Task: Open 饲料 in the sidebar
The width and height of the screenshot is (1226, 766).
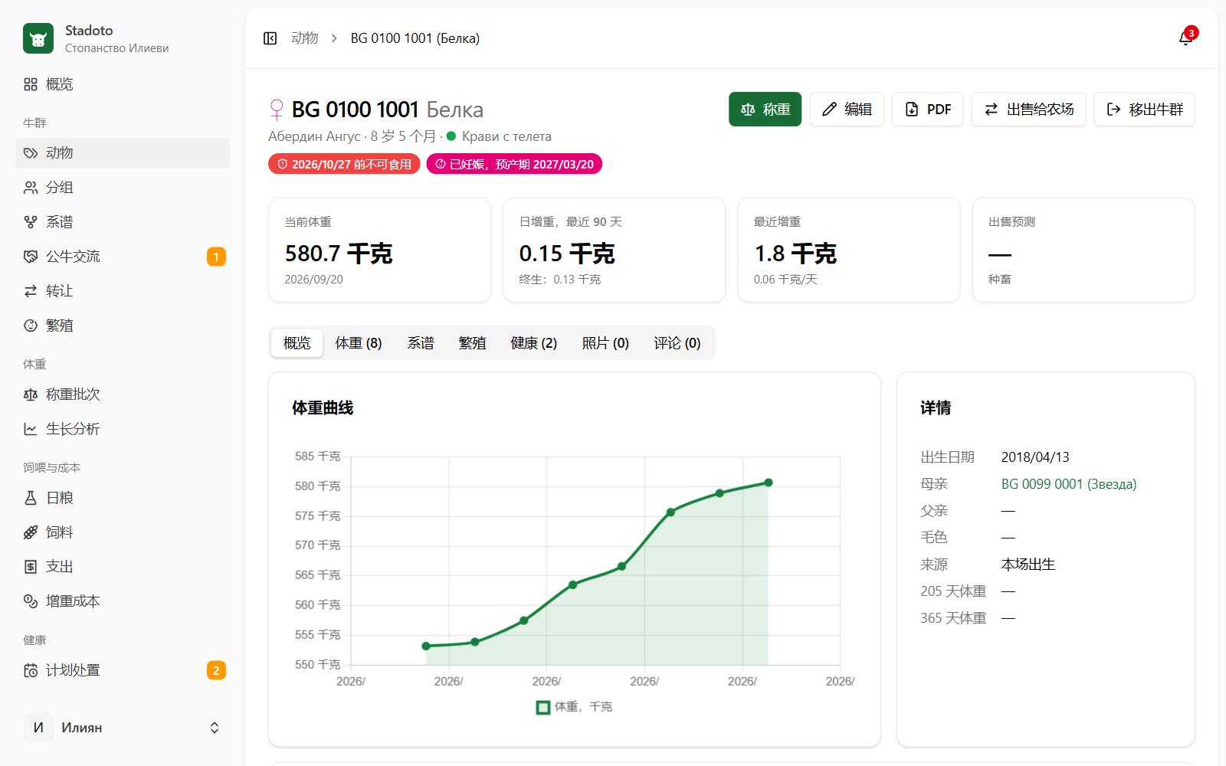Action: click(123, 532)
